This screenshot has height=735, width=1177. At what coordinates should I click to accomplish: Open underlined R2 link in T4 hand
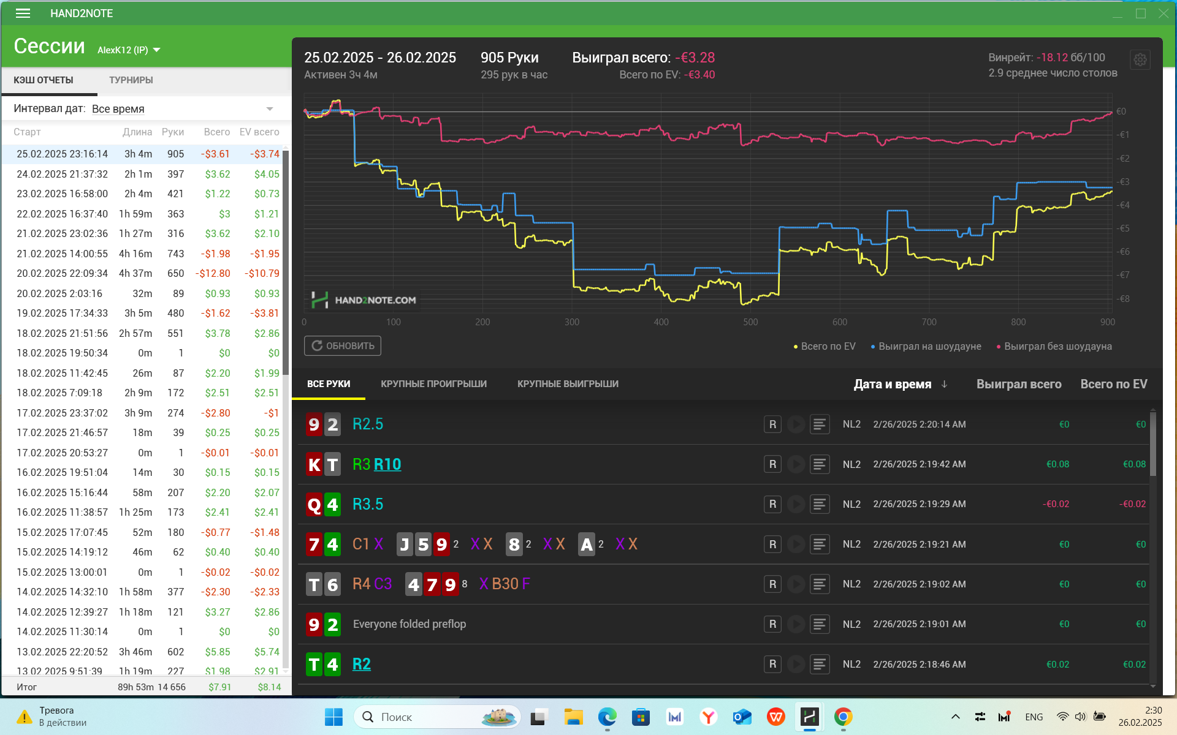click(x=362, y=664)
